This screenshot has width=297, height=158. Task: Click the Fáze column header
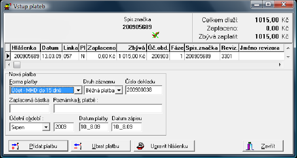click(177, 48)
